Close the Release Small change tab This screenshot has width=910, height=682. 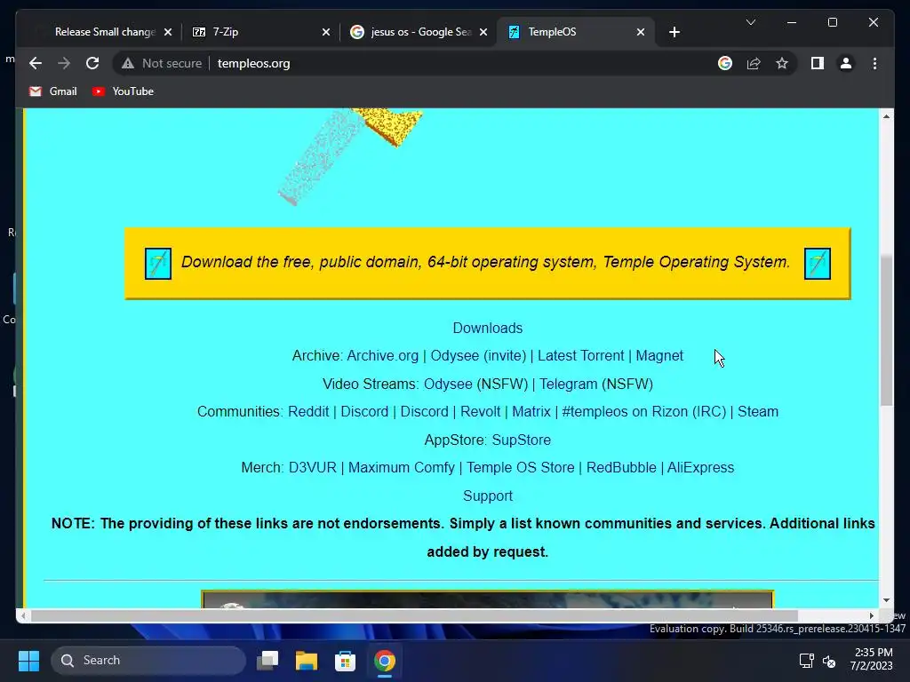tap(168, 32)
